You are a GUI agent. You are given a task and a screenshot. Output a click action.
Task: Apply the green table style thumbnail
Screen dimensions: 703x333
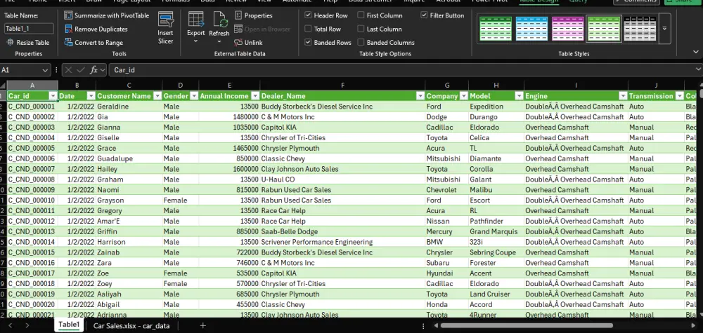click(x=496, y=29)
